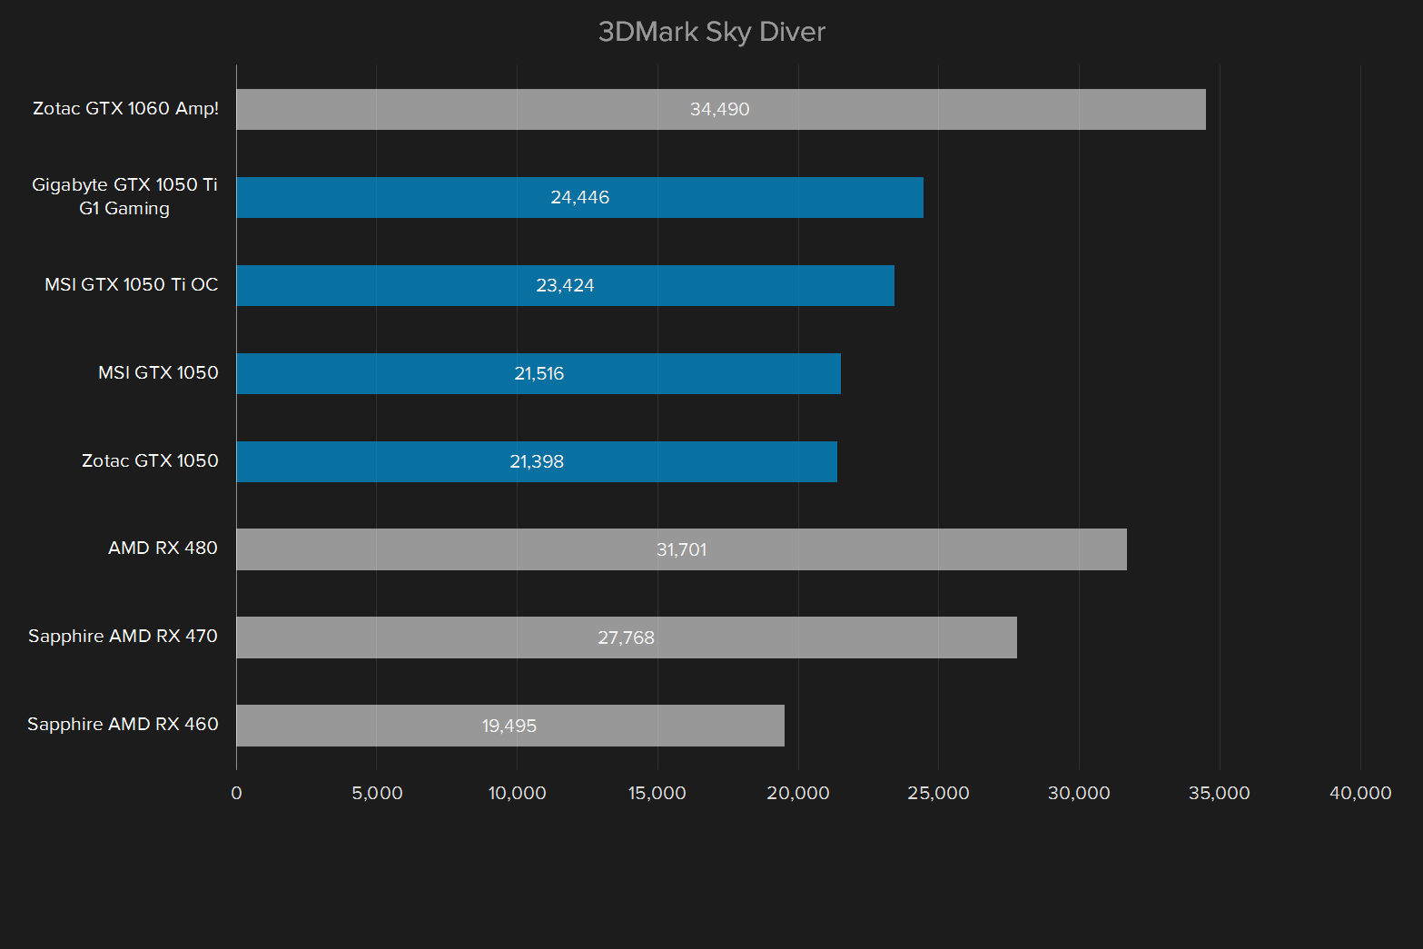The height and width of the screenshot is (949, 1423).
Task: Click the 34,490 score value
Action: (720, 109)
